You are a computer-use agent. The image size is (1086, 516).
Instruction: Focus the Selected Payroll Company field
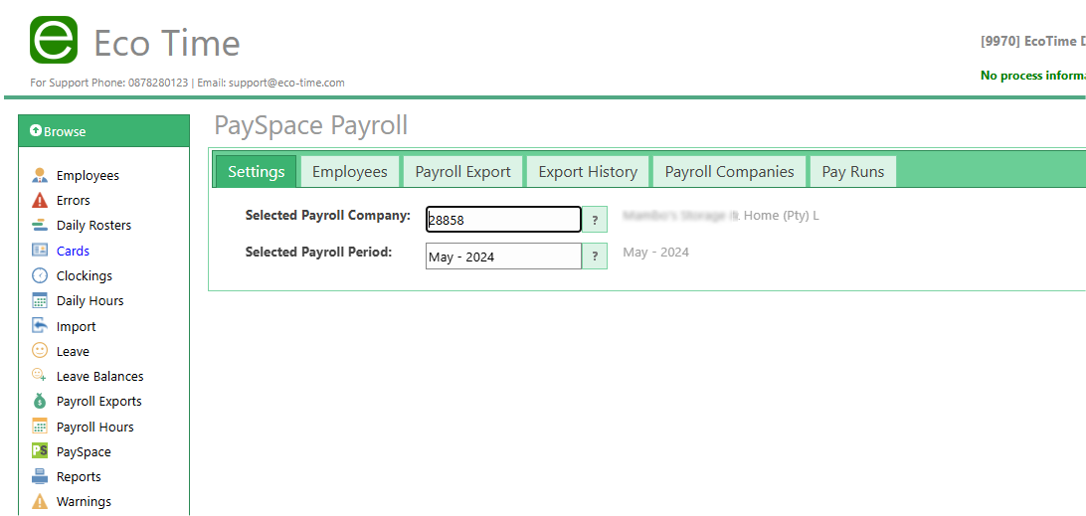(503, 220)
